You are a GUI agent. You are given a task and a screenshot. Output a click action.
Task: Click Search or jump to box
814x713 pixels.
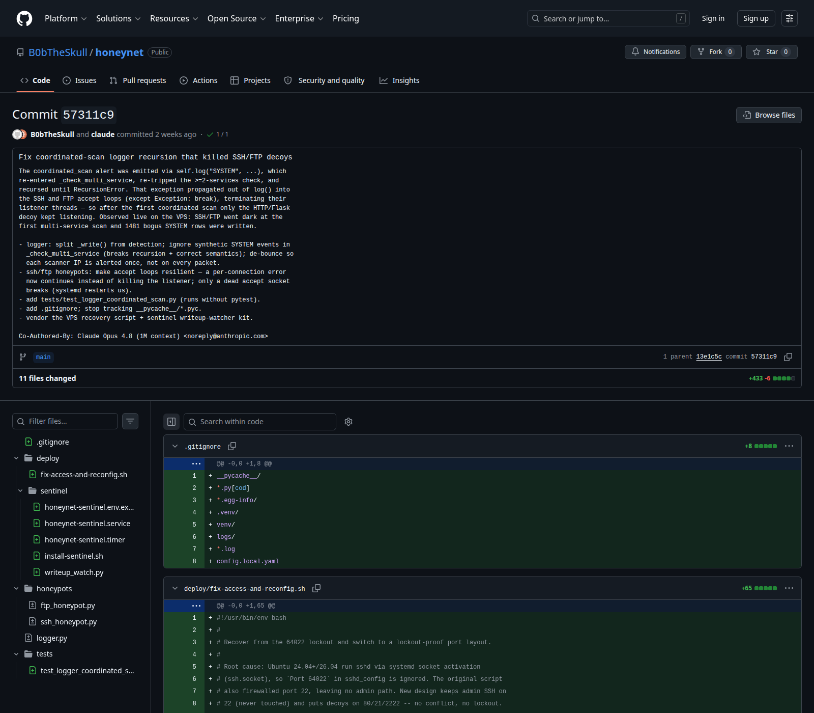tap(608, 19)
